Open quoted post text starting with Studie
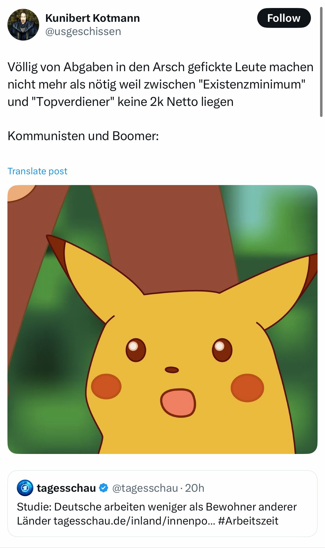Screen dimensions: 325x548 pyautogui.click(x=157, y=514)
